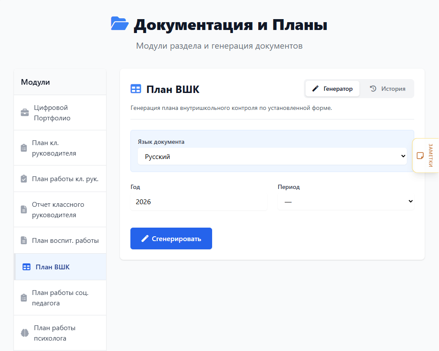
Task: Open the План воспит. работы module
Action: [x=60, y=240]
